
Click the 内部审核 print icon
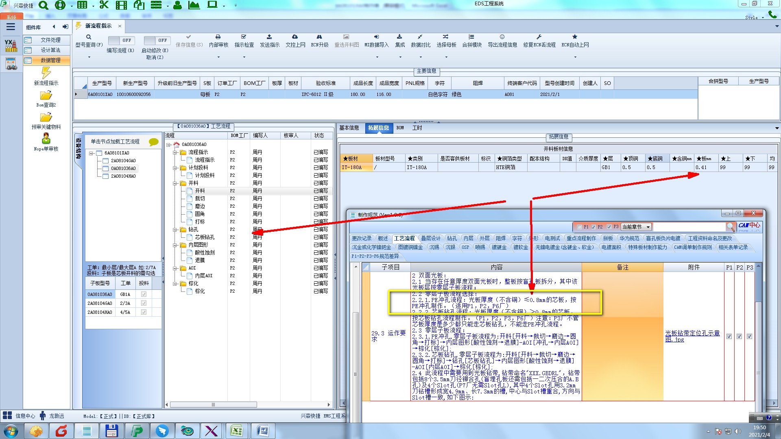[x=218, y=37]
